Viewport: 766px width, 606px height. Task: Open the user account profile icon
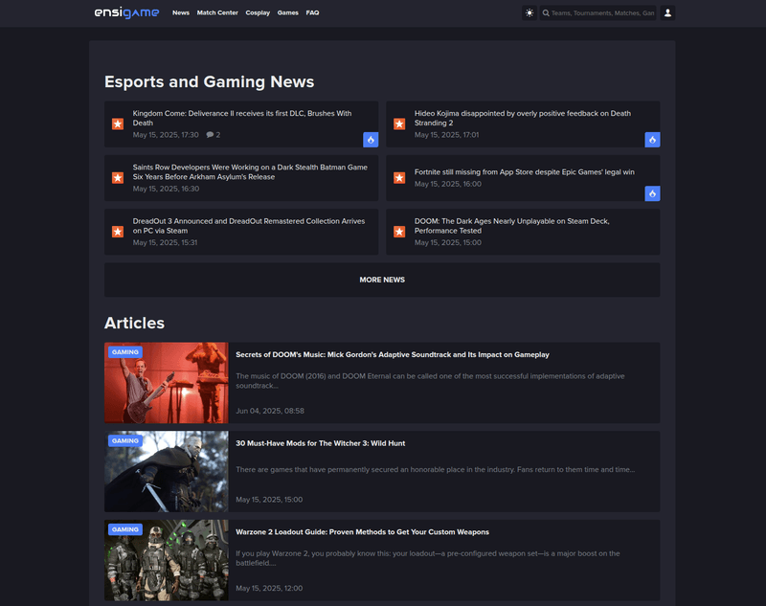pyautogui.click(x=667, y=13)
